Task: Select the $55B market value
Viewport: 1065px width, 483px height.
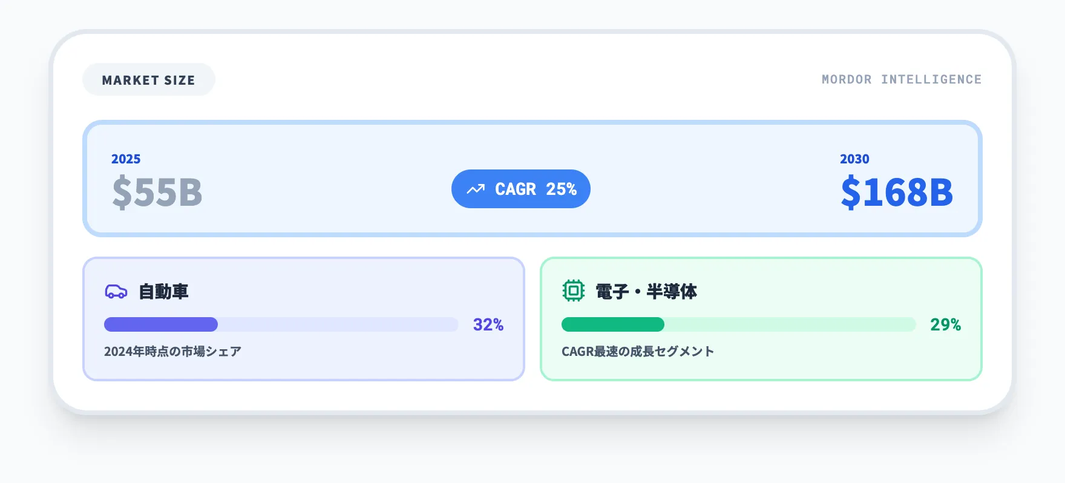Action: 157,192
